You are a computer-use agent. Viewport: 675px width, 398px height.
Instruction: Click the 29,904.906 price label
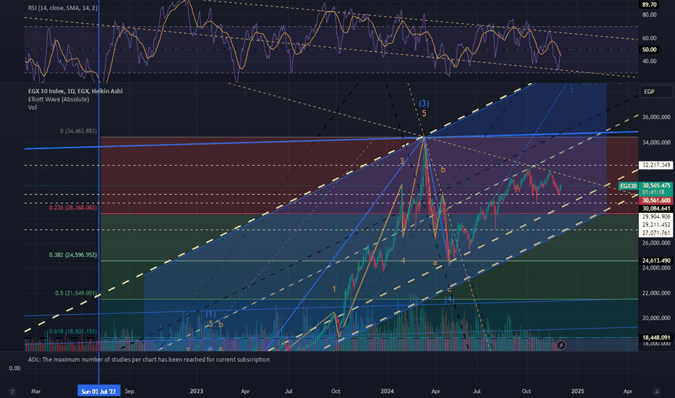point(656,217)
